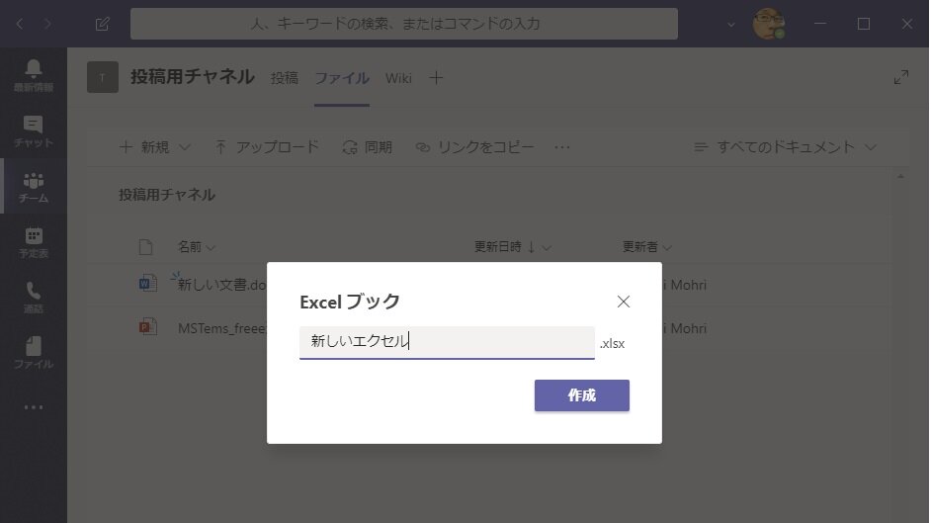931x523 pixels.
Task: Click the expand tab icon at top right
Action: click(900, 77)
